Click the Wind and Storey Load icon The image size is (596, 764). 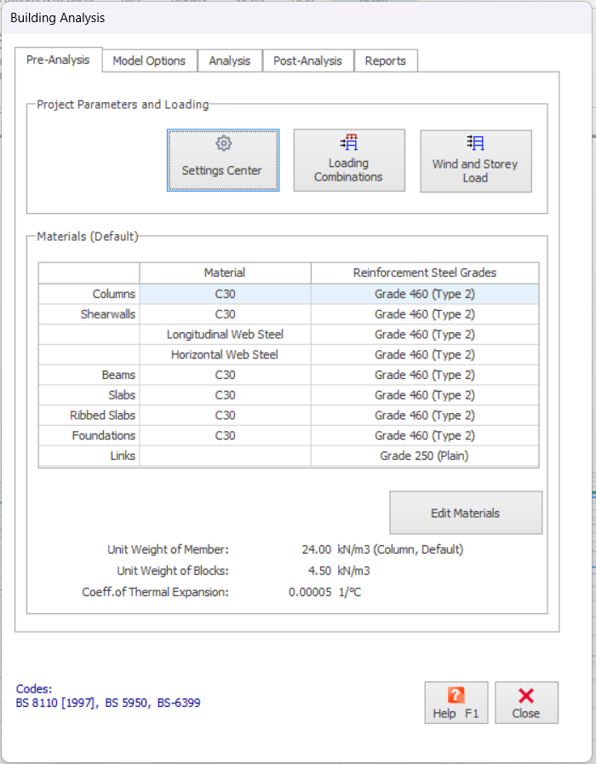[x=475, y=143]
